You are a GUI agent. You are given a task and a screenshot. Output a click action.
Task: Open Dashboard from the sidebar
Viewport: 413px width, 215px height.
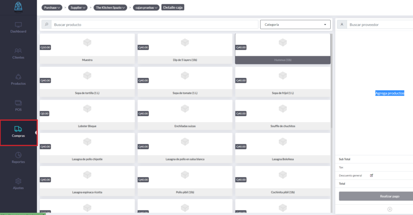tap(18, 27)
